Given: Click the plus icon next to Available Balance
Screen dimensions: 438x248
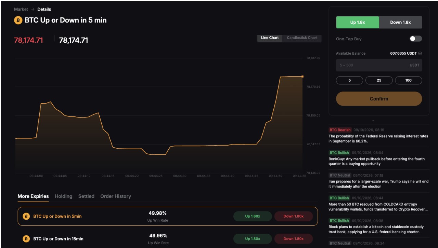Looking at the screenshot, I should pyautogui.click(x=420, y=53).
